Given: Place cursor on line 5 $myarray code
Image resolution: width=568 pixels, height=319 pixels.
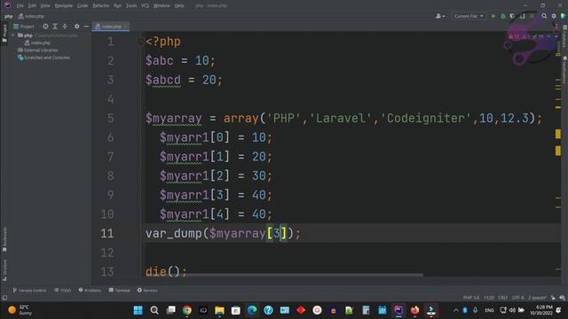Looking at the screenshot, I should (174, 118).
